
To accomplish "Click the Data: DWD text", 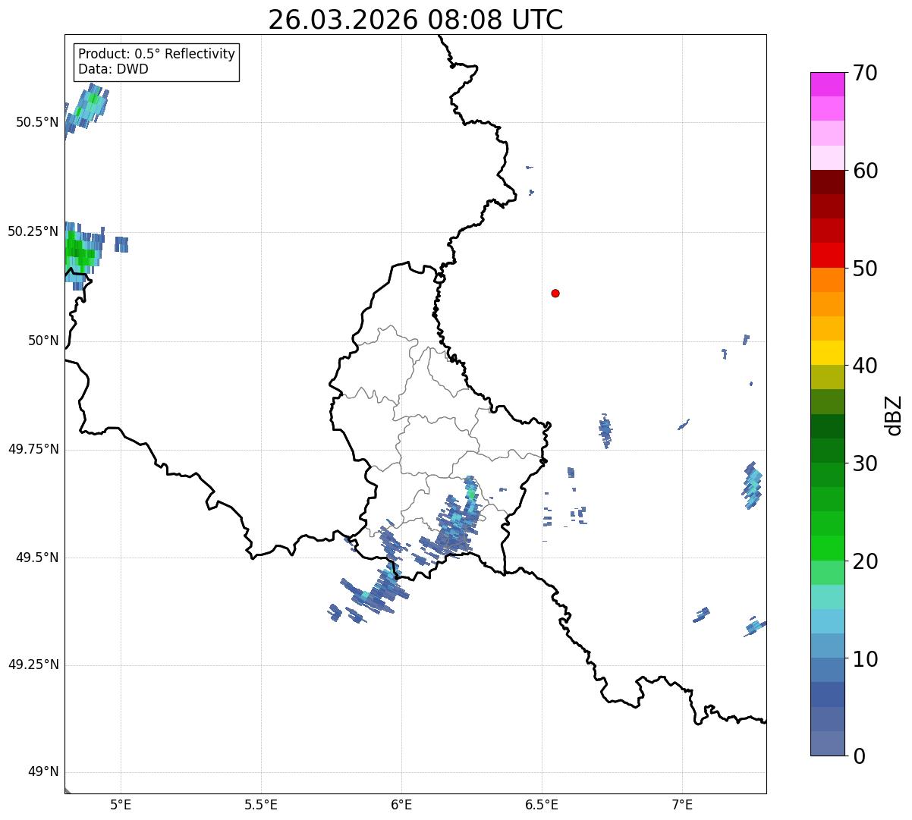I will click(113, 69).
